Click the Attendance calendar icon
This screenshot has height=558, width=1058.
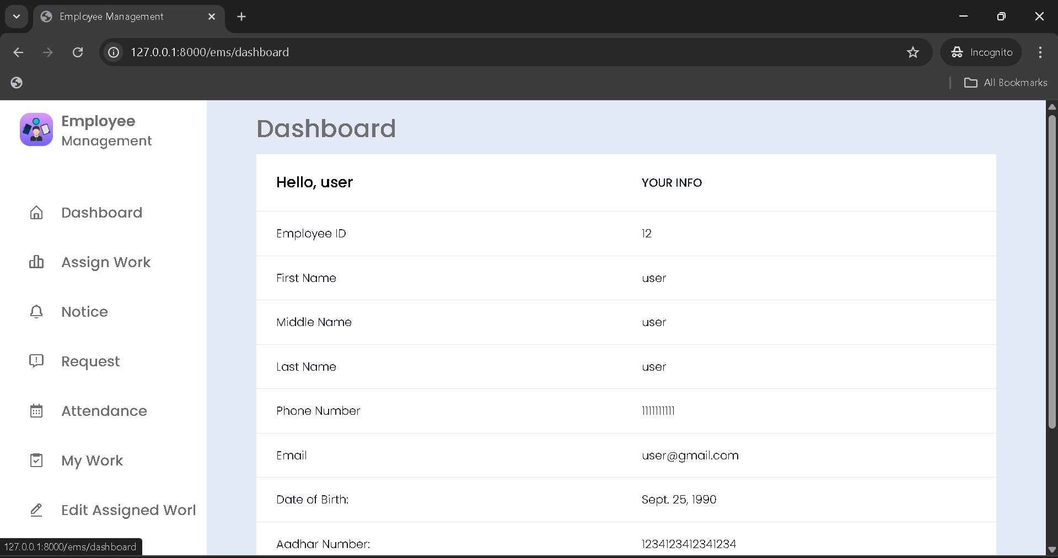point(36,411)
